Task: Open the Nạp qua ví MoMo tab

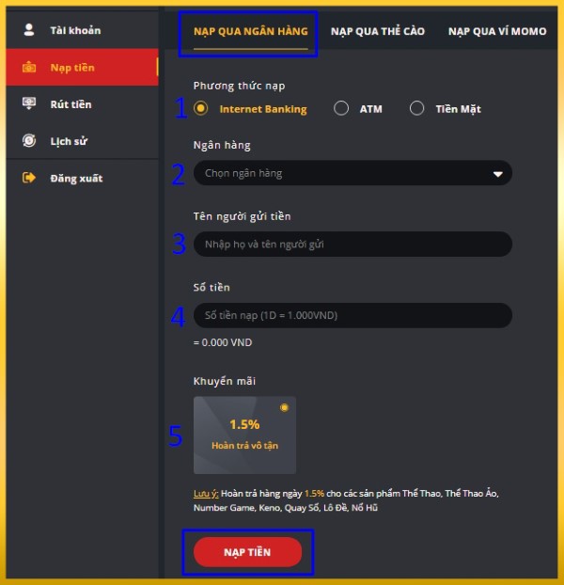Action: [x=497, y=31]
